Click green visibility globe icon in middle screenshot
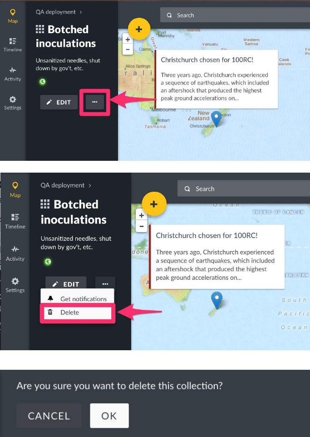 click(48, 261)
